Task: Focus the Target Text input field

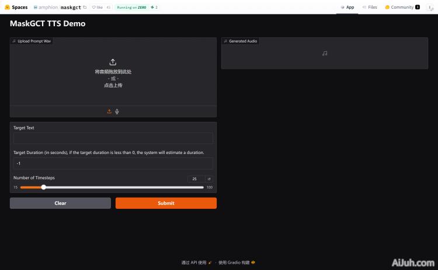Action: [x=113, y=138]
